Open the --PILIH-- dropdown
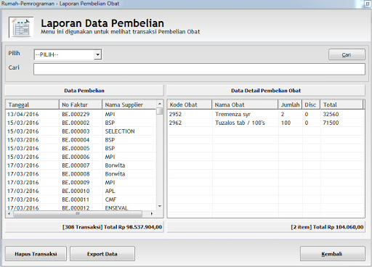The image size is (372, 267). click(x=97, y=54)
